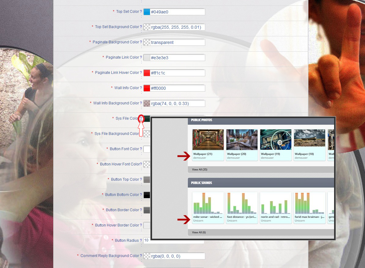Image resolution: width=365 pixels, height=268 pixels.
Task: Open the Comment Reply Background Color swatch
Action: (147, 256)
